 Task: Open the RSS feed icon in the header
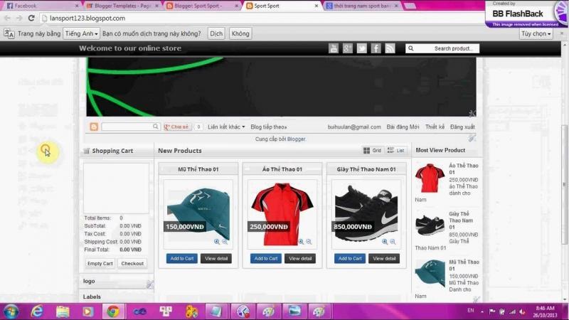390,48
